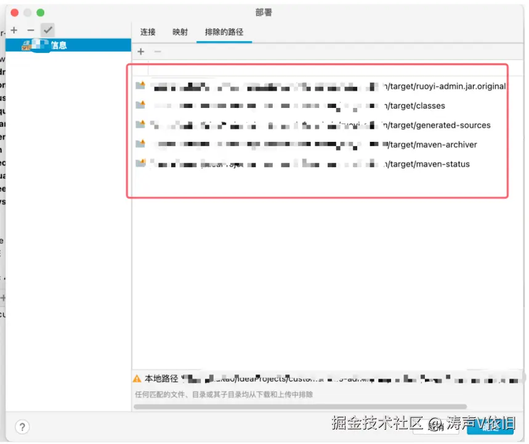Switch to the 连接 tab
The height and width of the screenshot is (444, 529).
coord(147,31)
